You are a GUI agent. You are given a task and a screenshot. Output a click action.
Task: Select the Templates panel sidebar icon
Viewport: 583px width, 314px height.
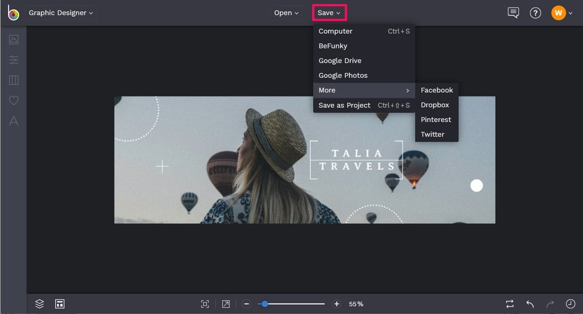[x=14, y=80]
